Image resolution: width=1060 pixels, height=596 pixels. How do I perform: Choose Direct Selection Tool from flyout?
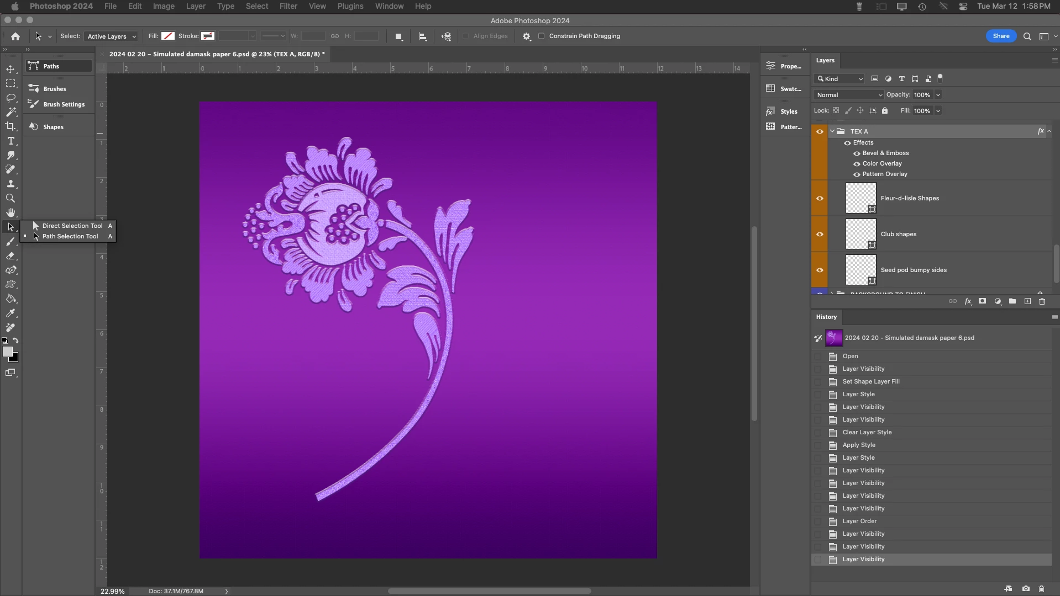tap(72, 226)
